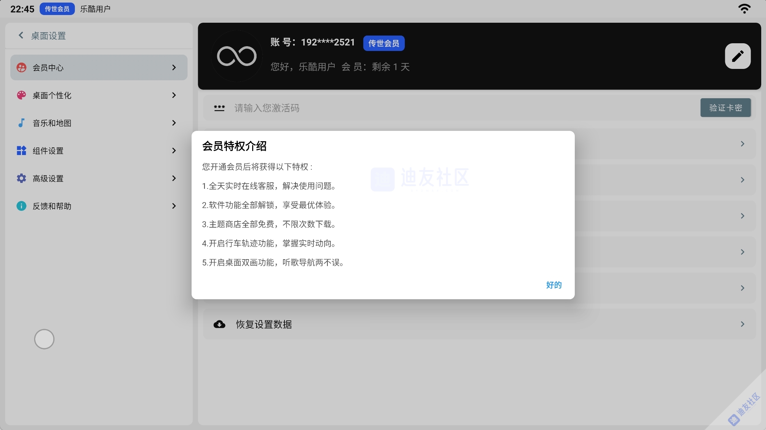This screenshot has width=766, height=430.
Task: Expand chevron on 组件设置 row
Action: click(174, 151)
